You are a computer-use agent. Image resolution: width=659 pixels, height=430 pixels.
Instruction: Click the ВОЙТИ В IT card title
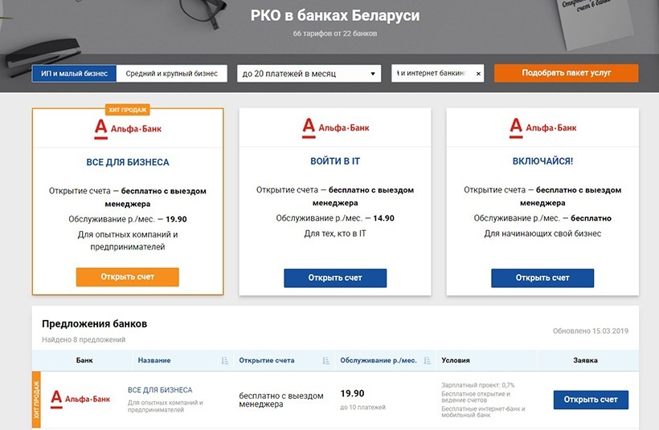click(334, 162)
